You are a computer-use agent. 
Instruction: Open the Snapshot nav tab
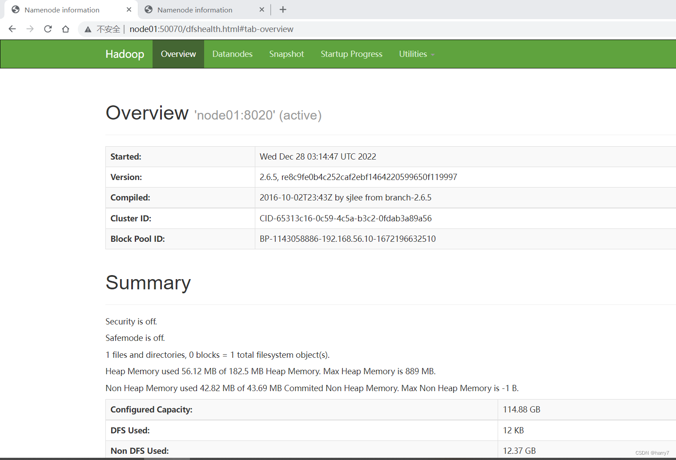(x=286, y=54)
